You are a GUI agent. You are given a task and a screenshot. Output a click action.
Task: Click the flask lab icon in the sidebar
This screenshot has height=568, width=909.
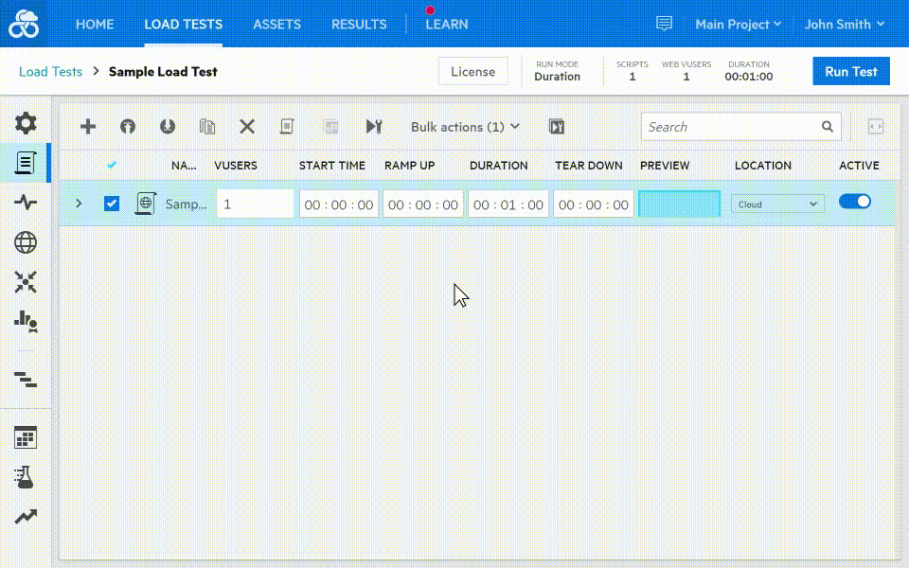click(x=26, y=477)
